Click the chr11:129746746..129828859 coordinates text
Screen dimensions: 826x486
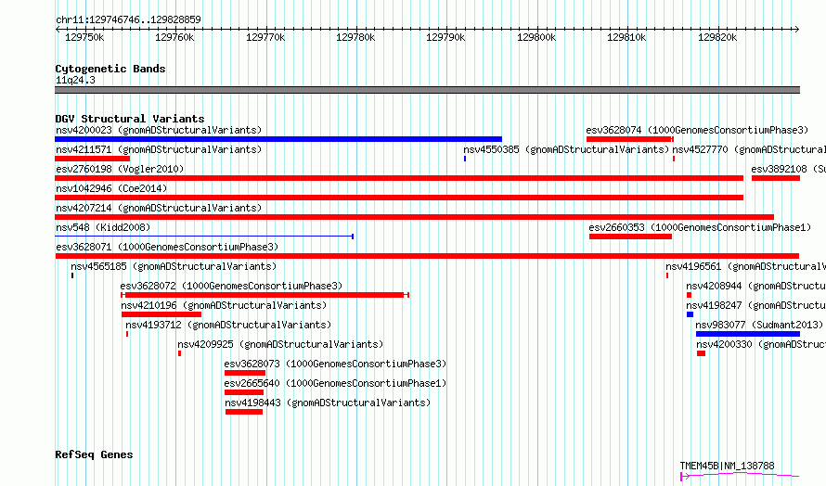[x=128, y=20]
